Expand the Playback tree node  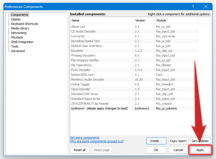(8, 38)
